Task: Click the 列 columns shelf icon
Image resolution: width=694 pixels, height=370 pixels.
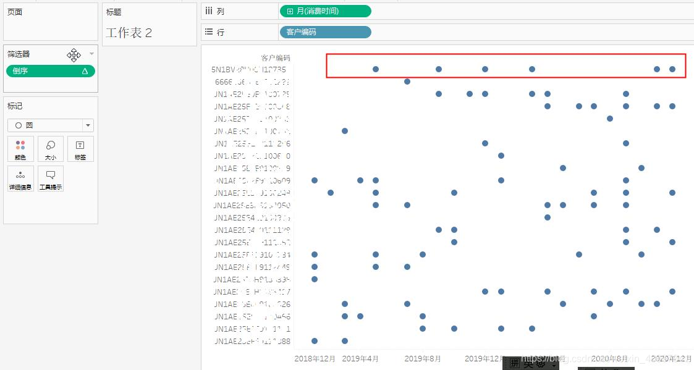Action: point(209,11)
